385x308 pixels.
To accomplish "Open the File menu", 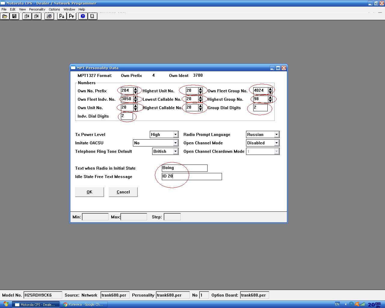I will (x=4, y=9).
